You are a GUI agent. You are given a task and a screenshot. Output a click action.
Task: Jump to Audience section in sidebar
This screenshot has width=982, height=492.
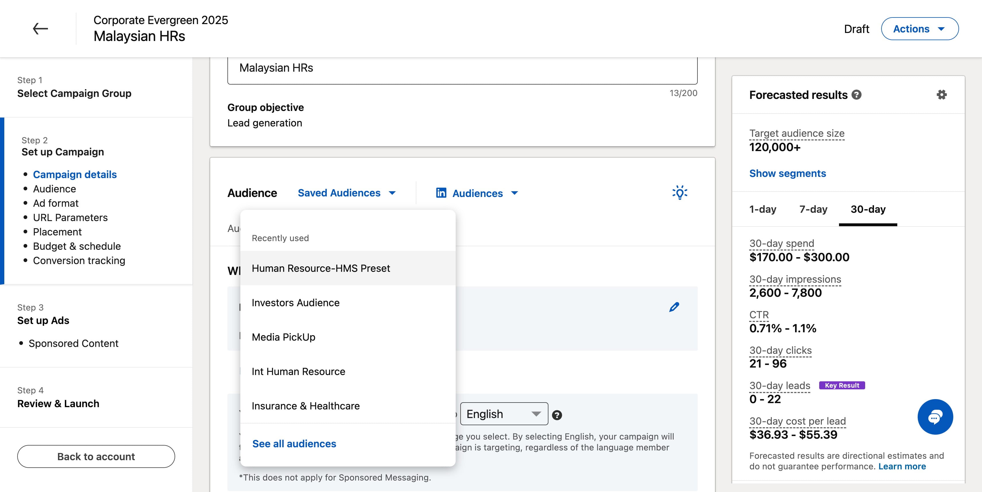coord(55,189)
